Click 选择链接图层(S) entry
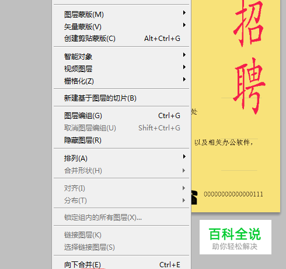 [121, 247]
